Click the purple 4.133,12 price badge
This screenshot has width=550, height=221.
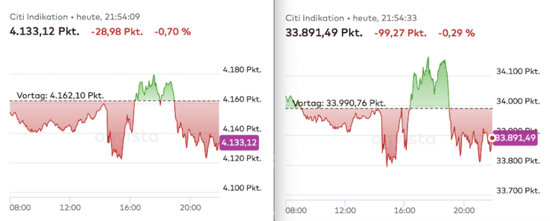point(239,142)
